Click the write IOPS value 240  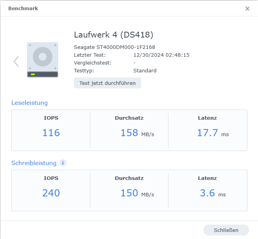51,193
